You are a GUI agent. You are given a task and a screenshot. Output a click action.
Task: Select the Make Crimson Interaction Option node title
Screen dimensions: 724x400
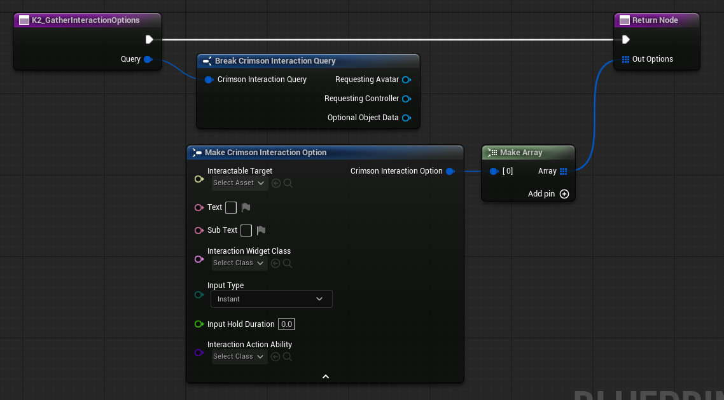point(265,152)
